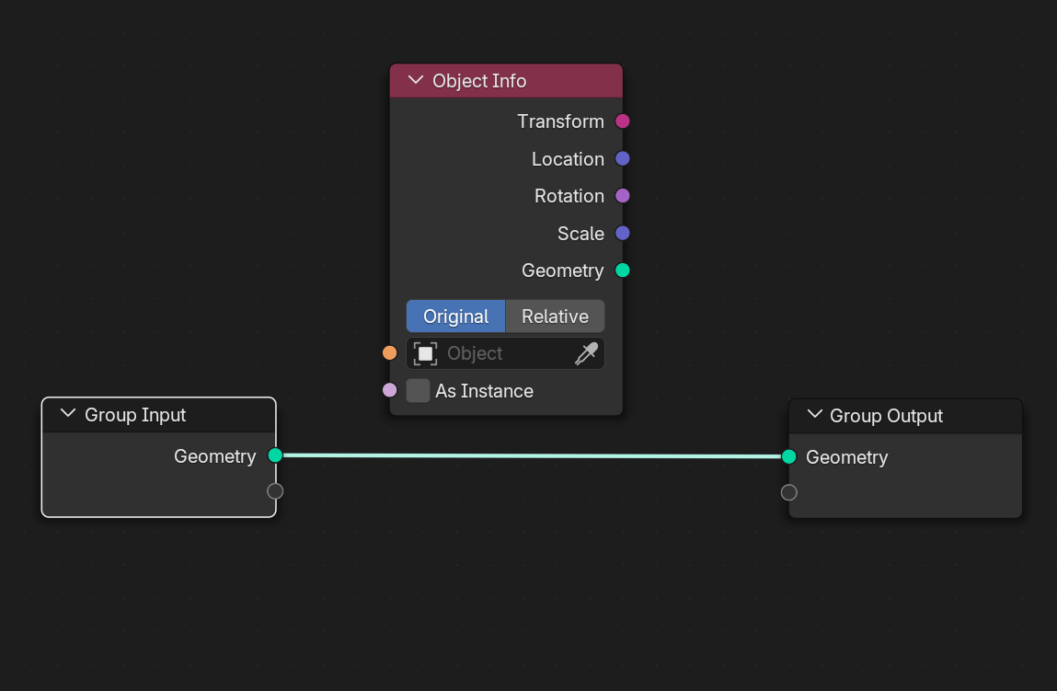Enable the As Instance checkbox
The image size is (1057, 691).
click(418, 390)
